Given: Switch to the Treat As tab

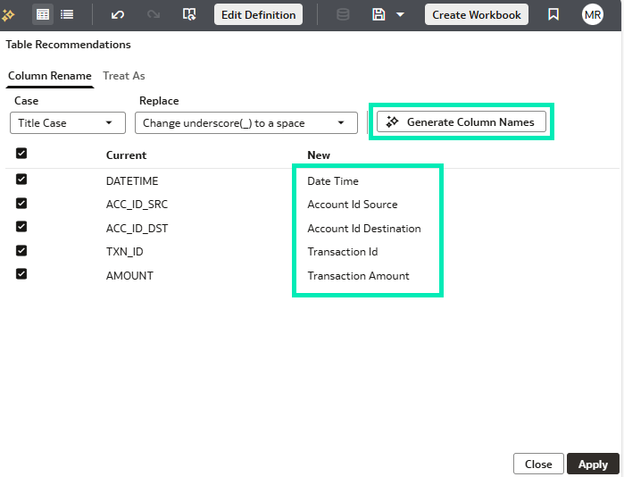Looking at the screenshot, I should pyautogui.click(x=124, y=76).
